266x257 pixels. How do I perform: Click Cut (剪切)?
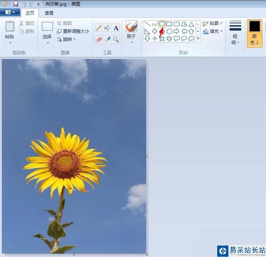pos(27,23)
